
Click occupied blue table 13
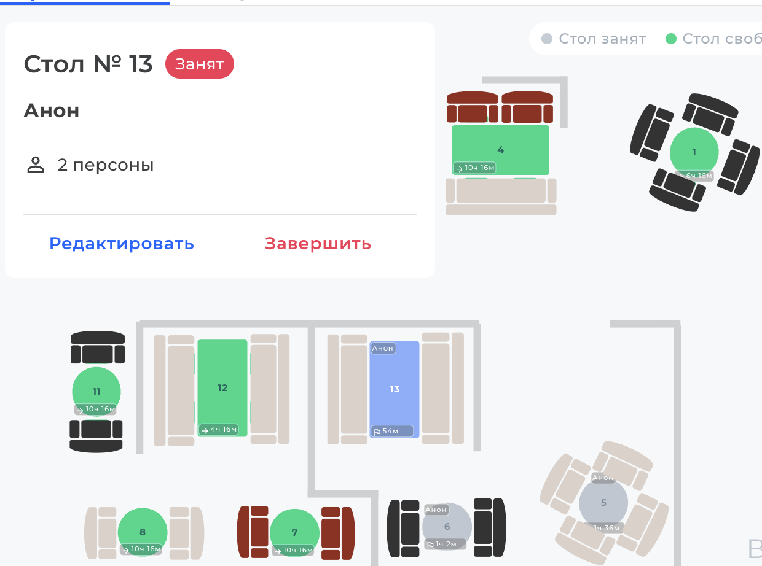[395, 389]
